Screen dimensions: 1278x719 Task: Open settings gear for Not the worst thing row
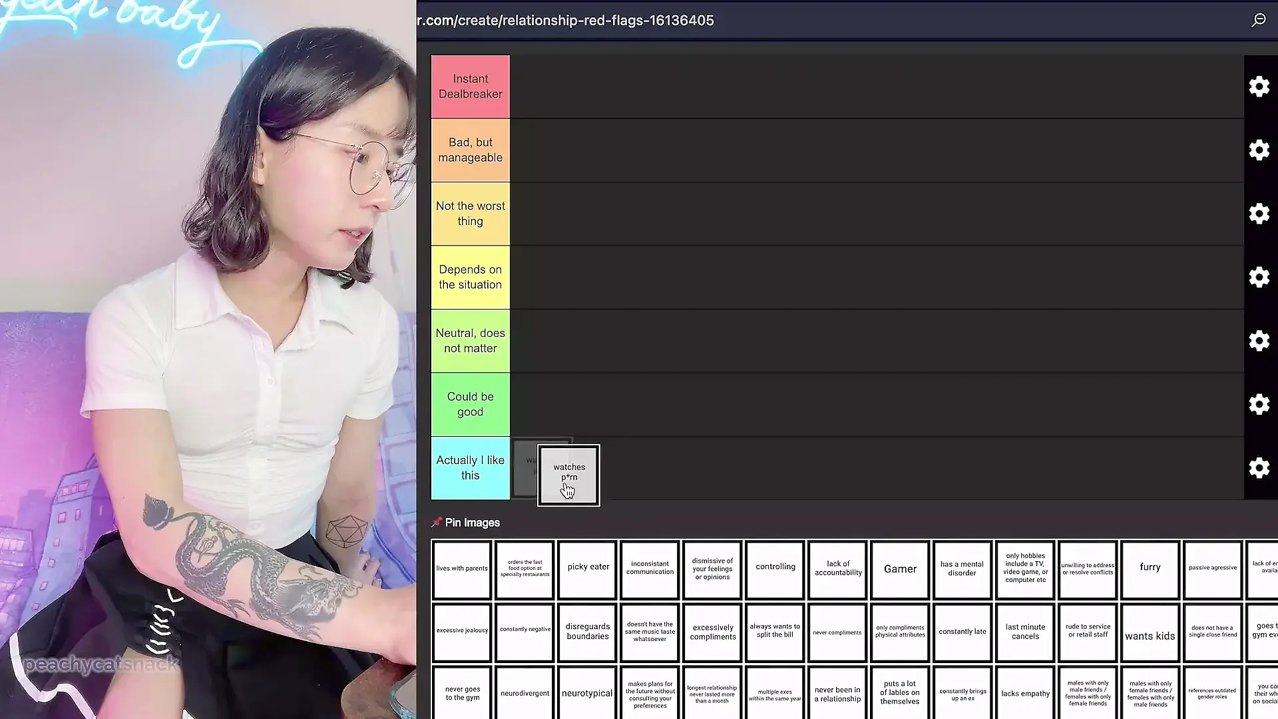click(x=1259, y=214)
